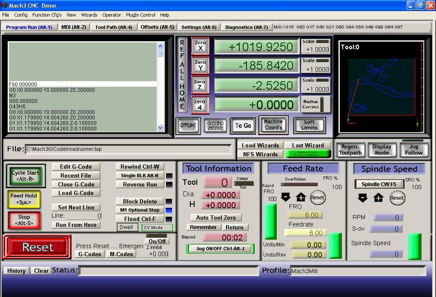Switch to Offsets (Alt-5) screen
Screen dimensions: 436x297
click(158, 27)
